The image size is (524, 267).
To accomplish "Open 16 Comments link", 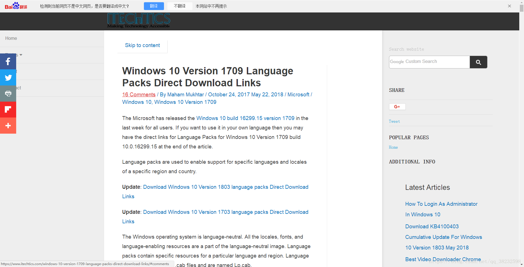I will [x=139, y=95].
